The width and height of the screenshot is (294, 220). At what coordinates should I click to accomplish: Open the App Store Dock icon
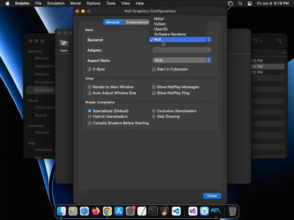119,211
